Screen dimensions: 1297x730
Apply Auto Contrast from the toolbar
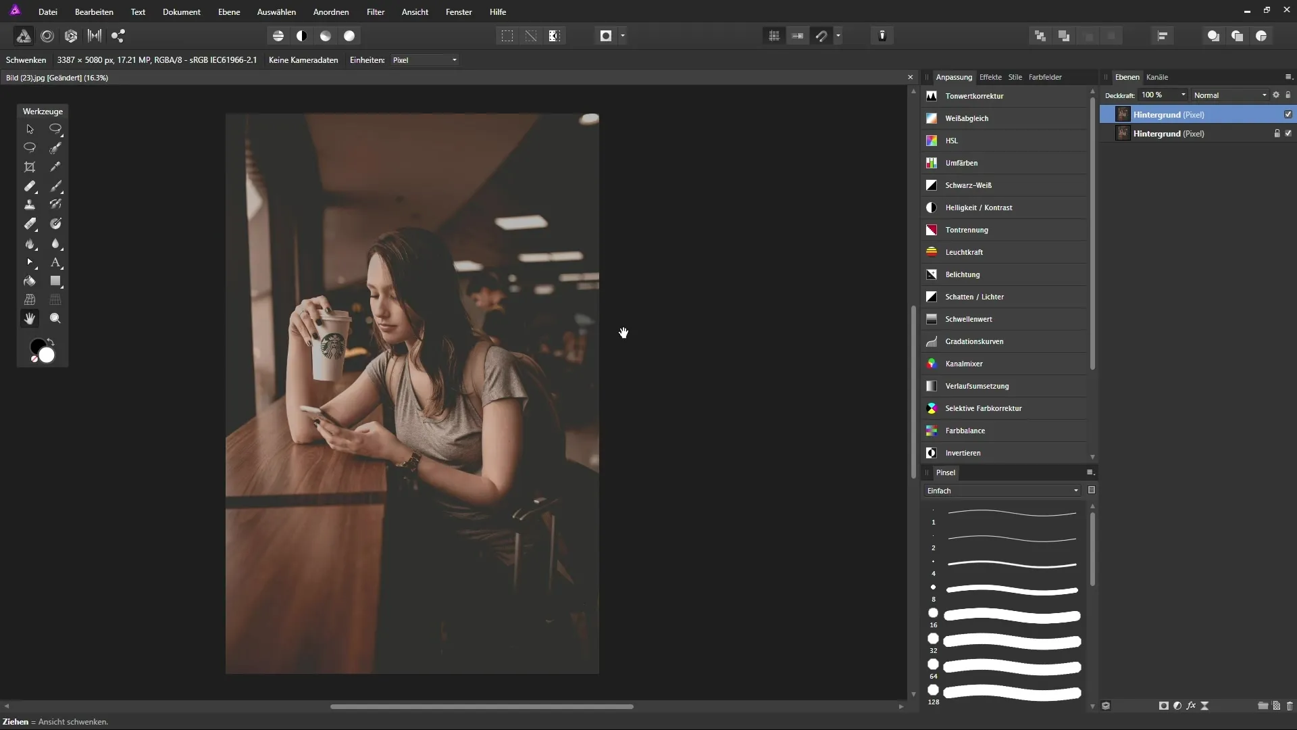coord(302,36)
